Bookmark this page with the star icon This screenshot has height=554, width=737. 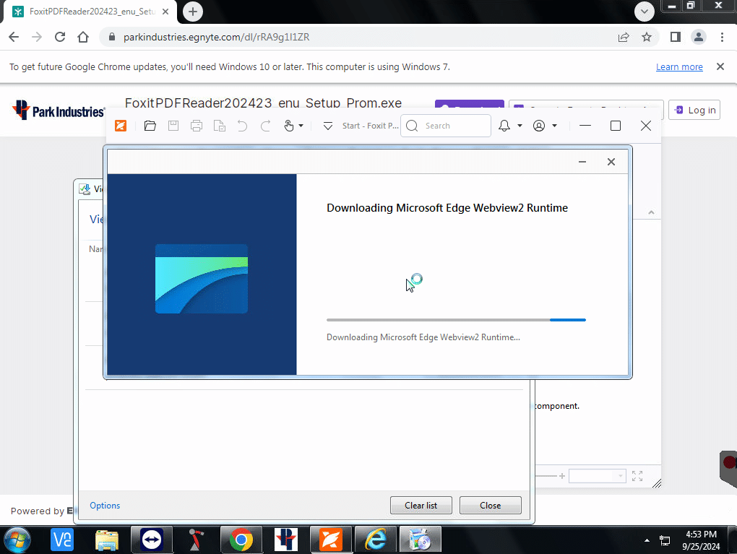647,37
